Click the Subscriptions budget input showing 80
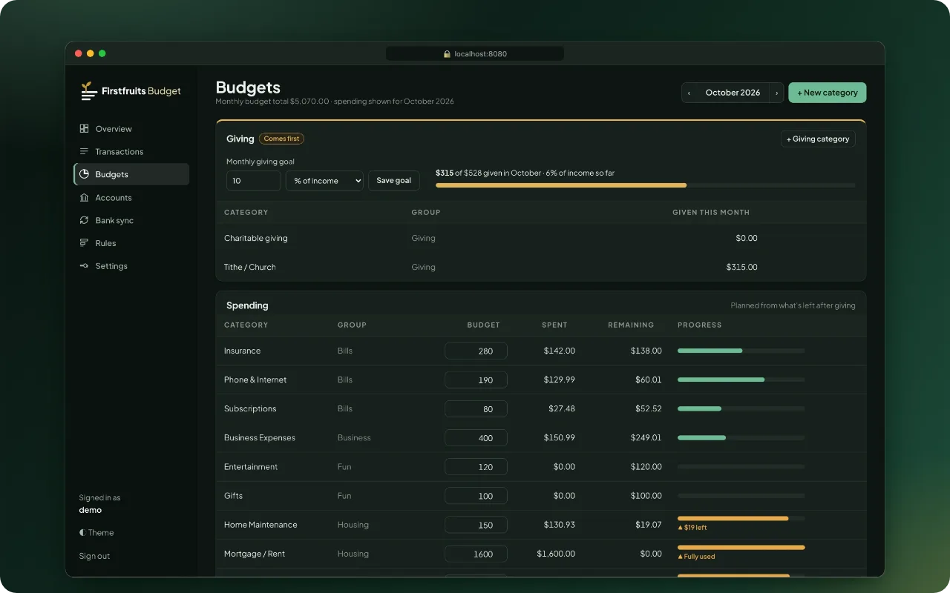 click(476, 408)
